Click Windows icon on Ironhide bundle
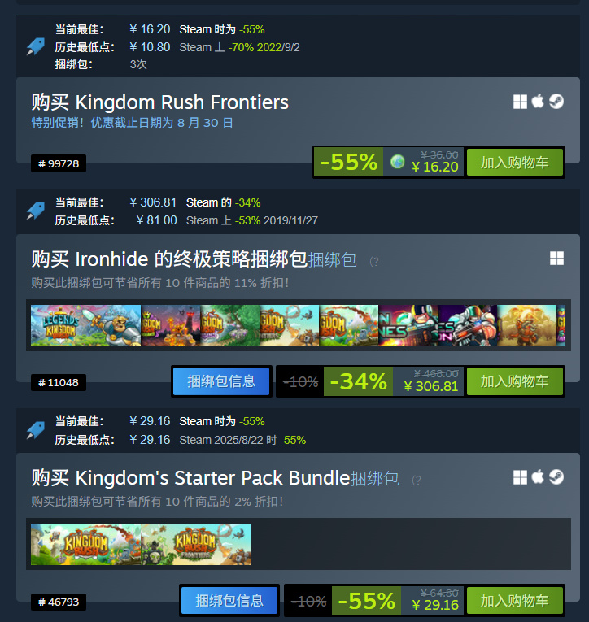Screen dimensions: 589x622 pos(556,259)
